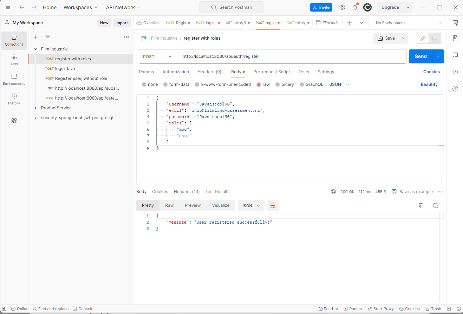Switch to the Params tab
Image resolution: width=463 pixels, height=314 pixels.
[146, 72]
